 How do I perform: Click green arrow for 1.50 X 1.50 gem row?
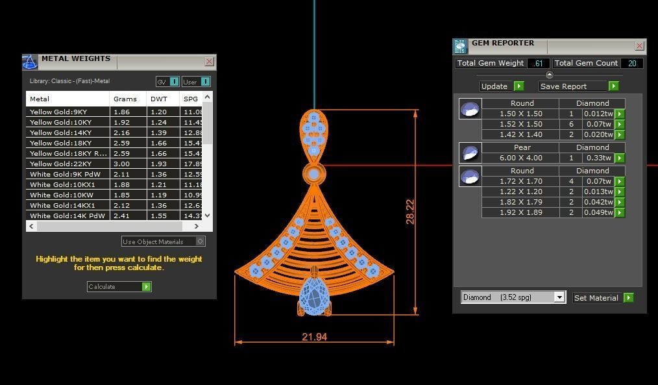[x=620, y=114]
